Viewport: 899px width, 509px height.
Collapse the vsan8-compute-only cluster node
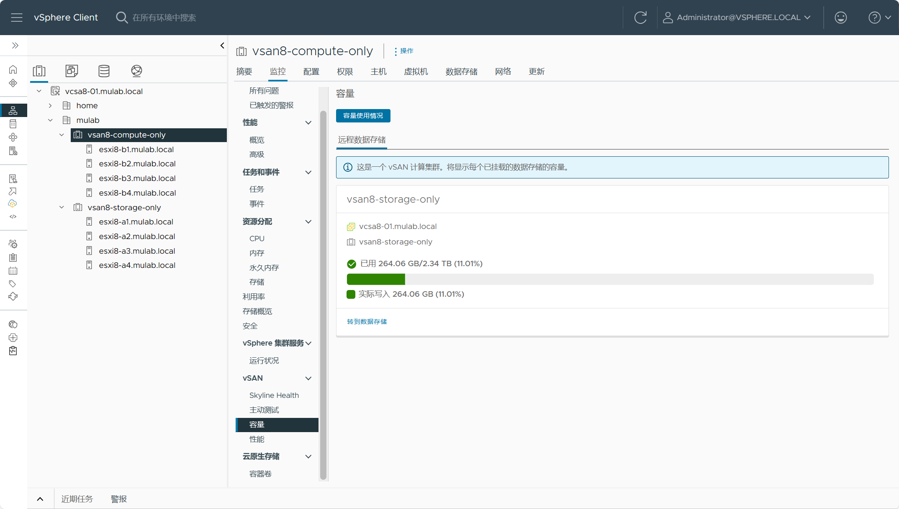pos(62,135)
